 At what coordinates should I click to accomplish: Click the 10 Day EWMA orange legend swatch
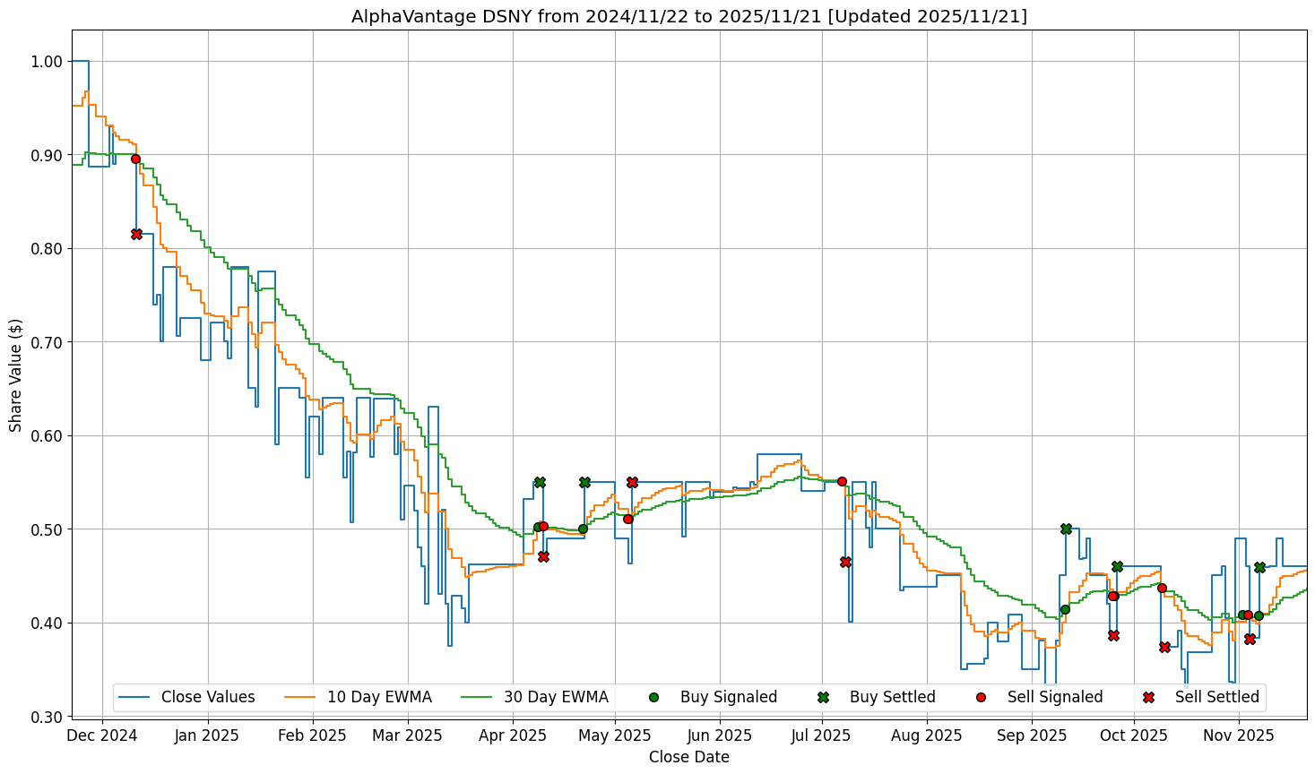pyautogui.click(x=300, y=697)
